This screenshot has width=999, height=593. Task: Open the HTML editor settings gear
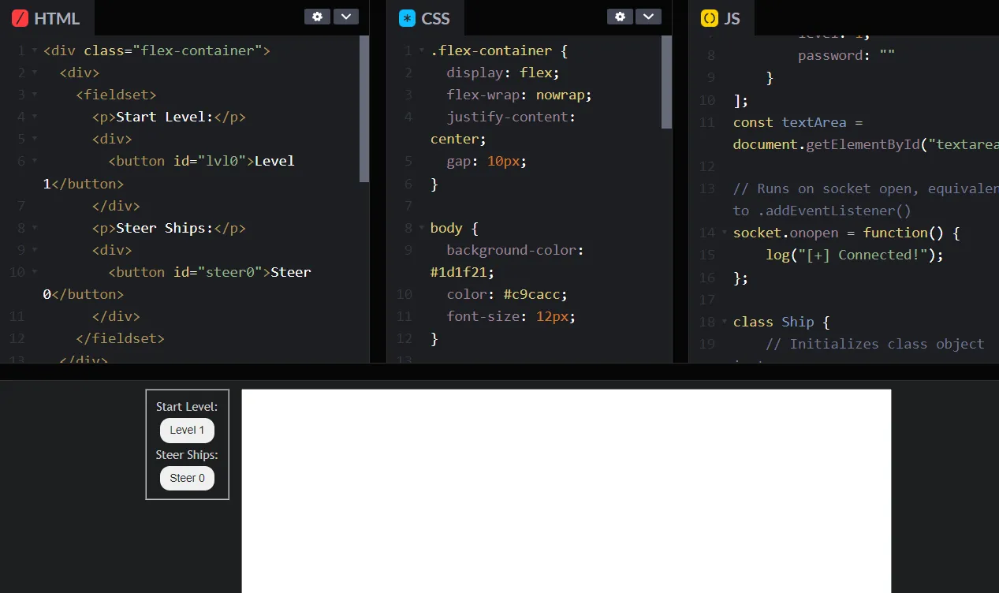click(317, 16)
